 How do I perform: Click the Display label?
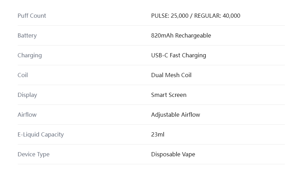(27, 95)
